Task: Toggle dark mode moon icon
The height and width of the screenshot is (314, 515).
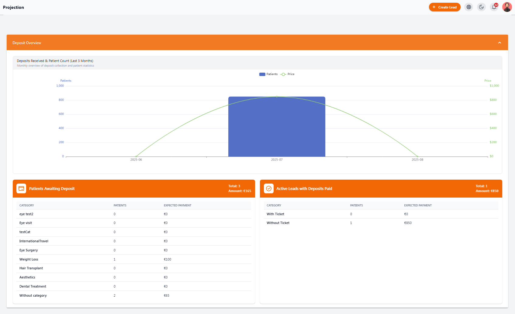Action: (x=481, y=7)
